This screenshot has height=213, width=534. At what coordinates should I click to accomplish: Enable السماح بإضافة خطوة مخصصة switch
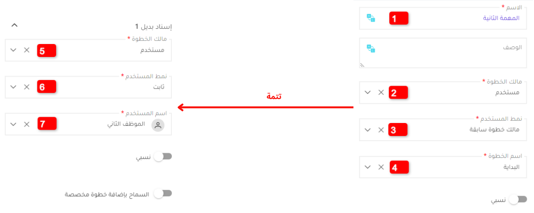coord(162,193)
